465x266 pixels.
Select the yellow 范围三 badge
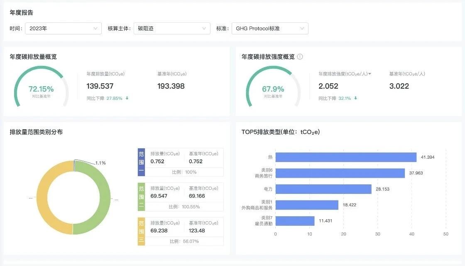tap(141, 230)
